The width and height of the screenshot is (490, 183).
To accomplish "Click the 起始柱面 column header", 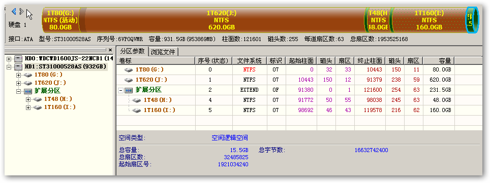I will tap(301, 60).
